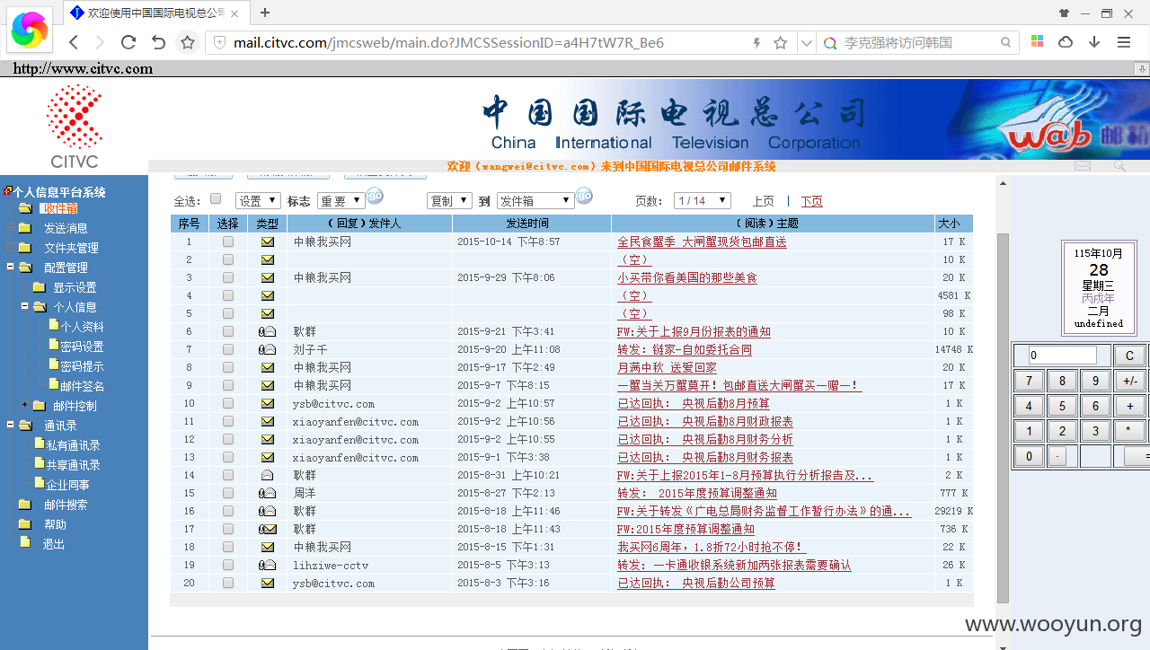
Task: Click the 收件箱 folder icon
Action: point(24,208)
